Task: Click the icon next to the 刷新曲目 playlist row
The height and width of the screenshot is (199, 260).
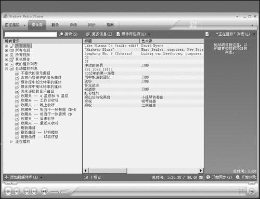Action: pos(17,128)
